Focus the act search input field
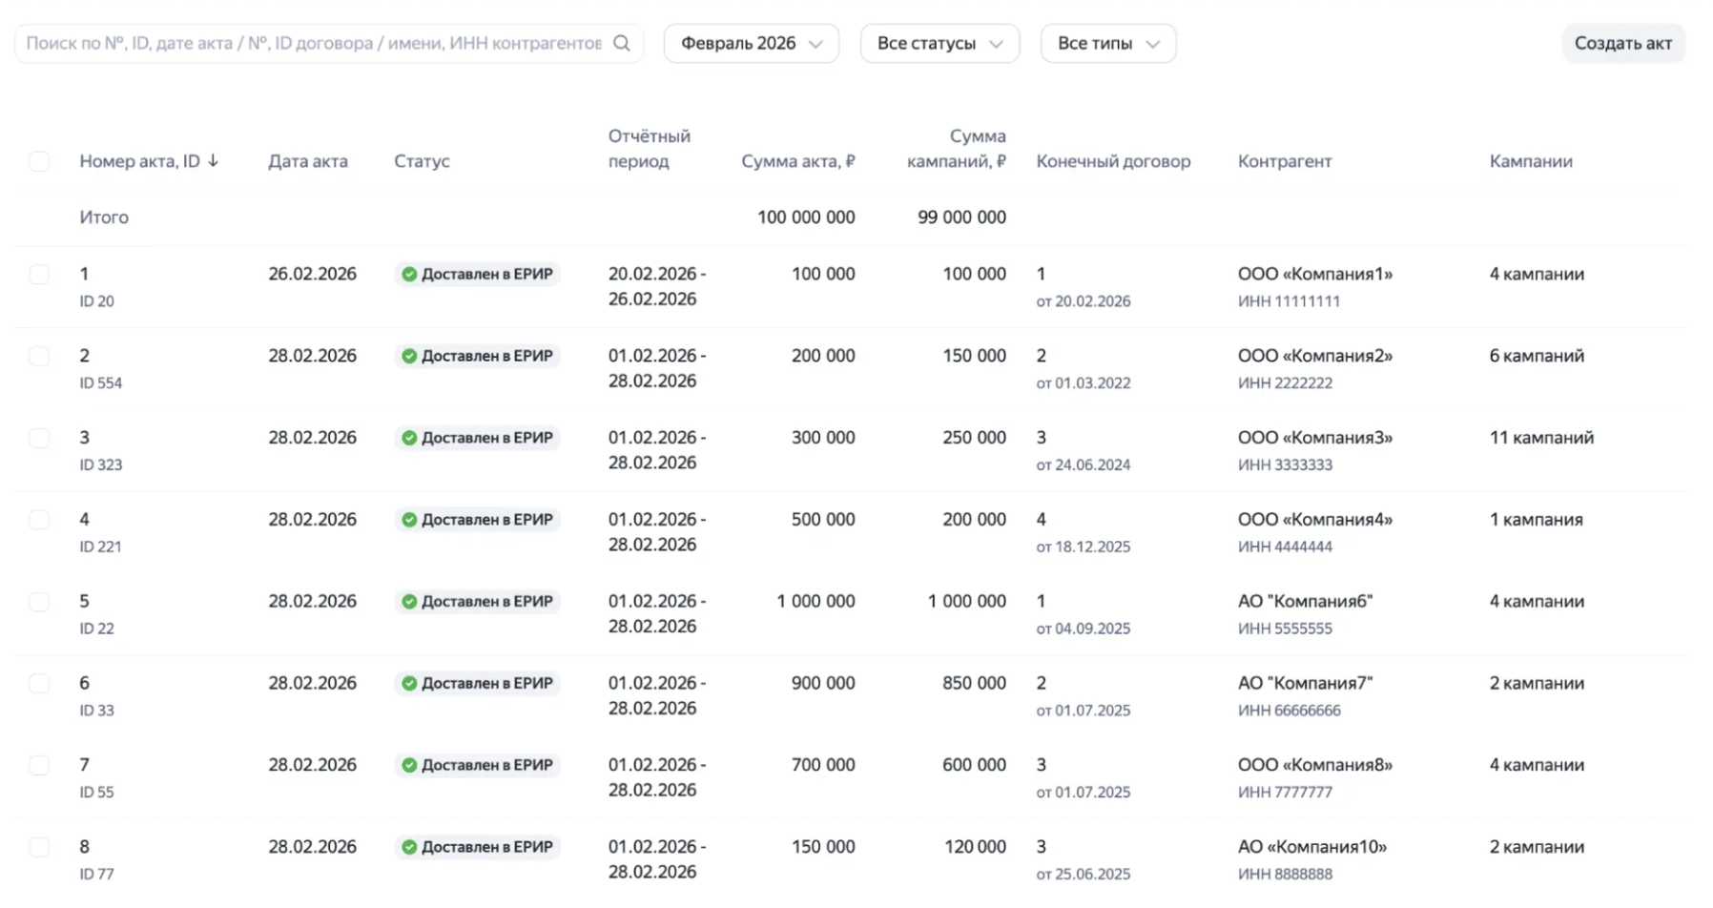Screen dimensions: 1713x908 313,44
